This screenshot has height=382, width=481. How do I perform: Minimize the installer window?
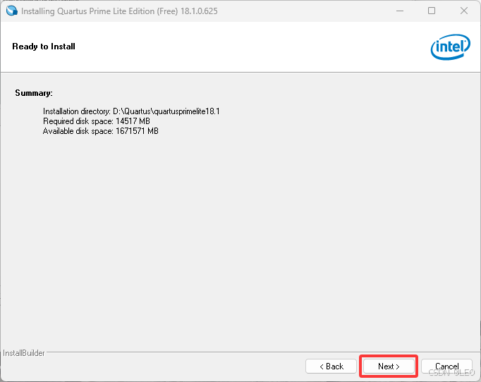400,11
